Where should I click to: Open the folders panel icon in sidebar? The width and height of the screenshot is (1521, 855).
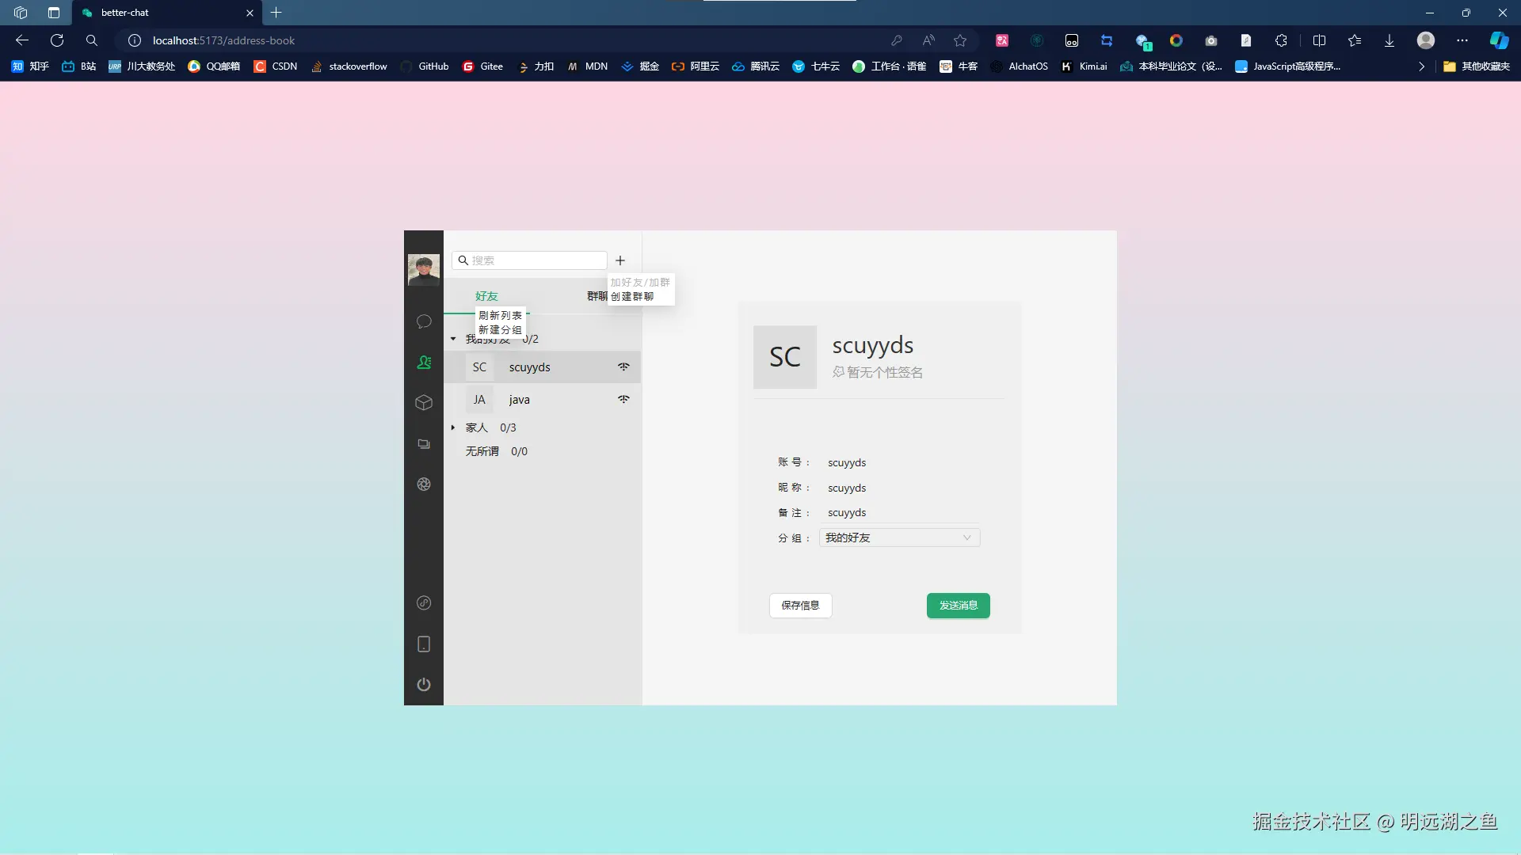pyautogui.click(x=424, y=444)
